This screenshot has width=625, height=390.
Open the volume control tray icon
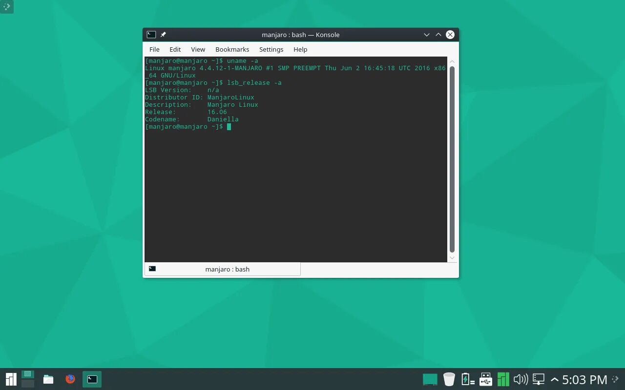521,379
